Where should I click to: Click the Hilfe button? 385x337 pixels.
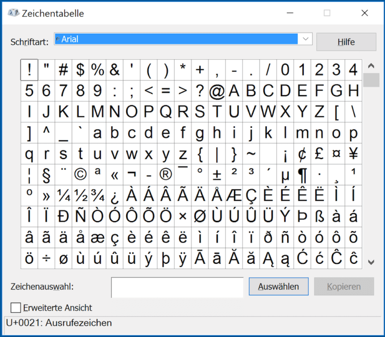click(x=346, y=42)
